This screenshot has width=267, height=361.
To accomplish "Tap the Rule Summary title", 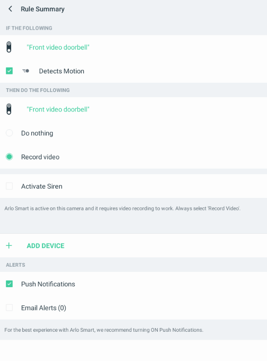I will [x=43, y=9].
